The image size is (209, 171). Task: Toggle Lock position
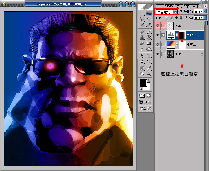pos(176,18)
